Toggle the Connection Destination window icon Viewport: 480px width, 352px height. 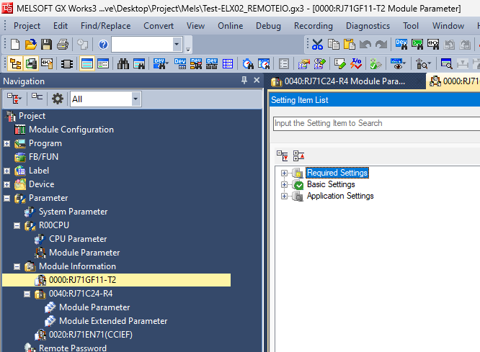(31, 63)
